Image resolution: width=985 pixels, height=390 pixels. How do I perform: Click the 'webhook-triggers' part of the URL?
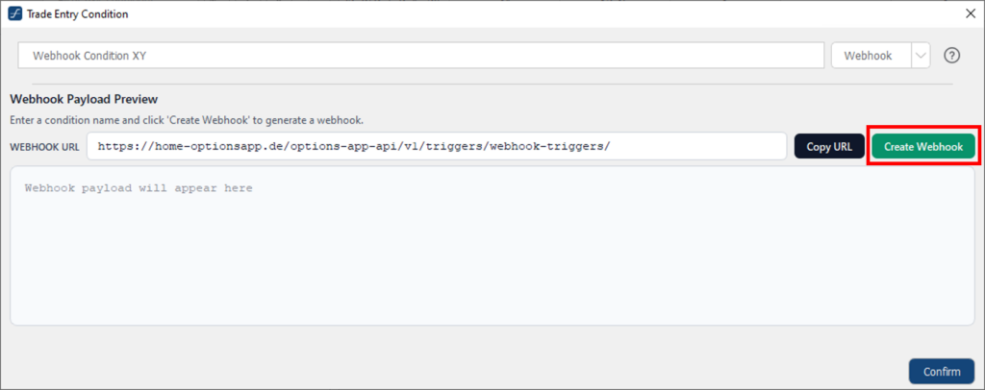point(549,147)
